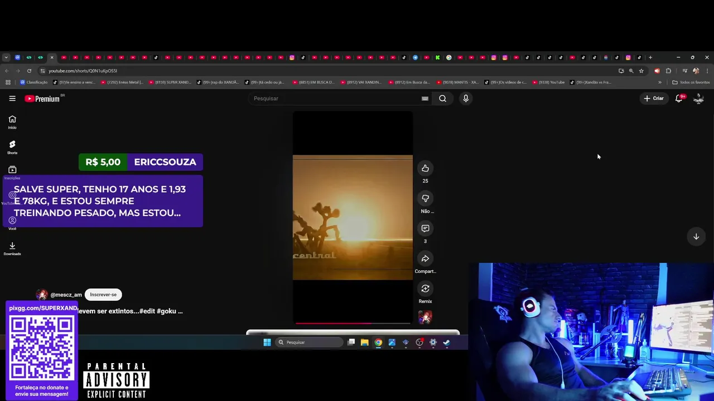The height and width of the screenshot is (401, 714).
Task: Click the YouTube search magnifier button
Action: click(442, 99)
